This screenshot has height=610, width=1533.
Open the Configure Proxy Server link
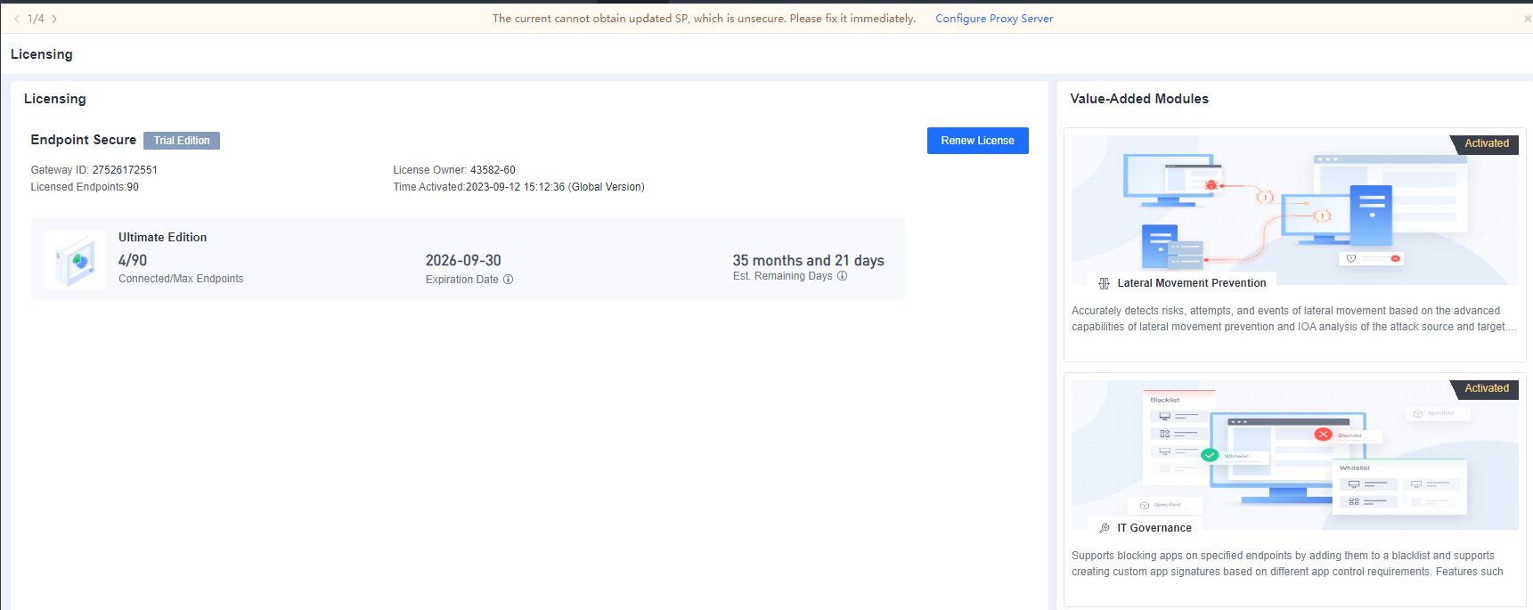pos(993,19)
